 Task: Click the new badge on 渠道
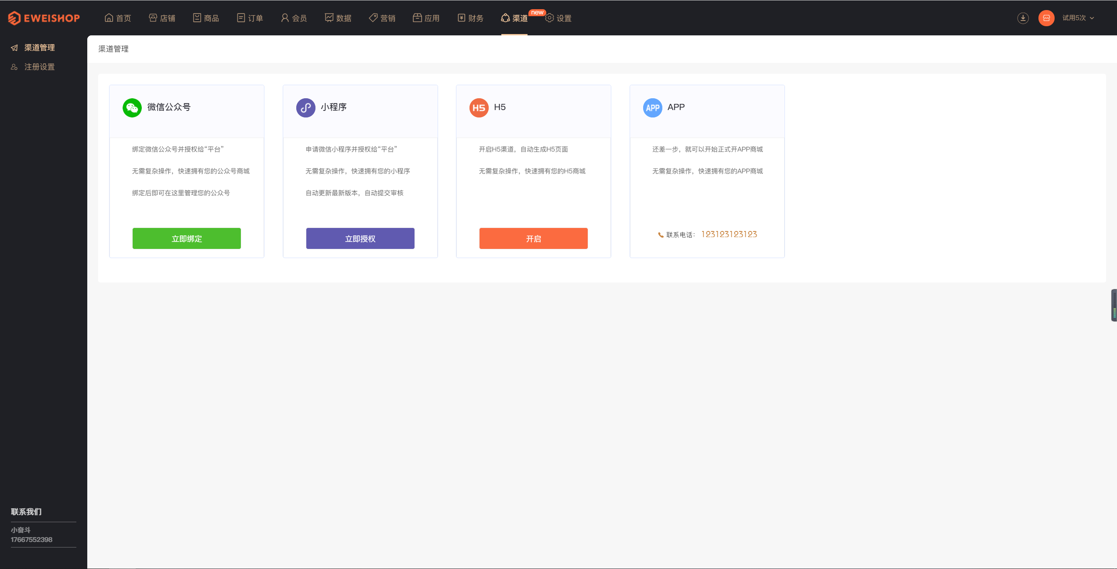[537, 13]
